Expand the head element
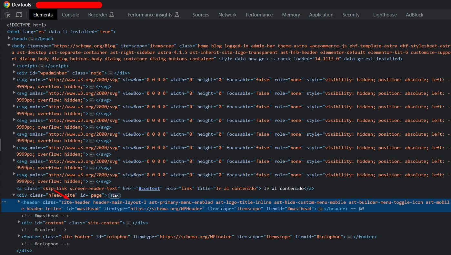The width and height of the screenshot is (451, 255). [9, 39]
